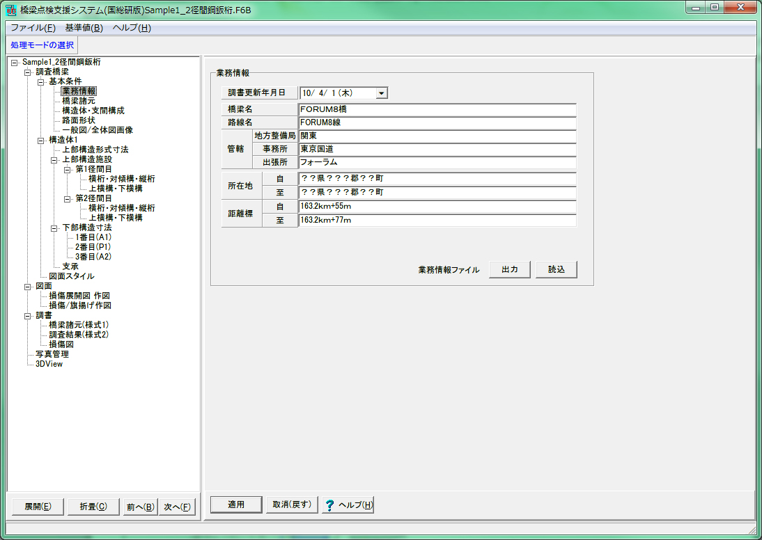This screenshot has width=762, height=540.
Task: Select 橋梁諸元(様式1) tree item
Action: (x=79, y=325)
